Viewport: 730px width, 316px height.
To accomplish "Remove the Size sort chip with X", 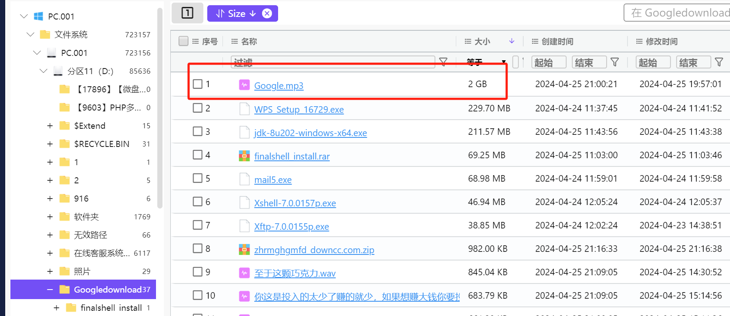I will [267, 13].
